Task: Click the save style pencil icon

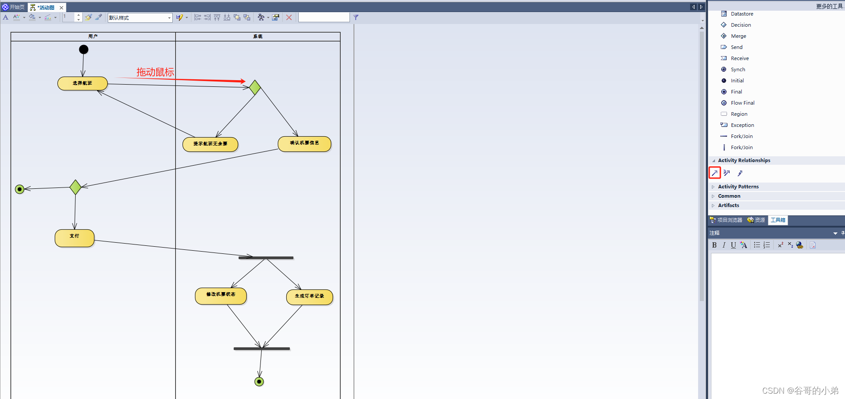Action: point(179,17)
